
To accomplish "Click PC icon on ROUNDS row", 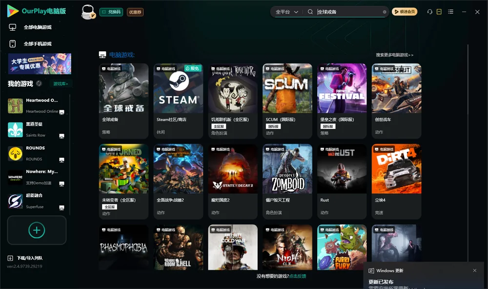I will coord(61,160).
